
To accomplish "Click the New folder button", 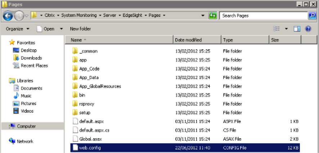I will pyautogui.click(x=80, y=29).
